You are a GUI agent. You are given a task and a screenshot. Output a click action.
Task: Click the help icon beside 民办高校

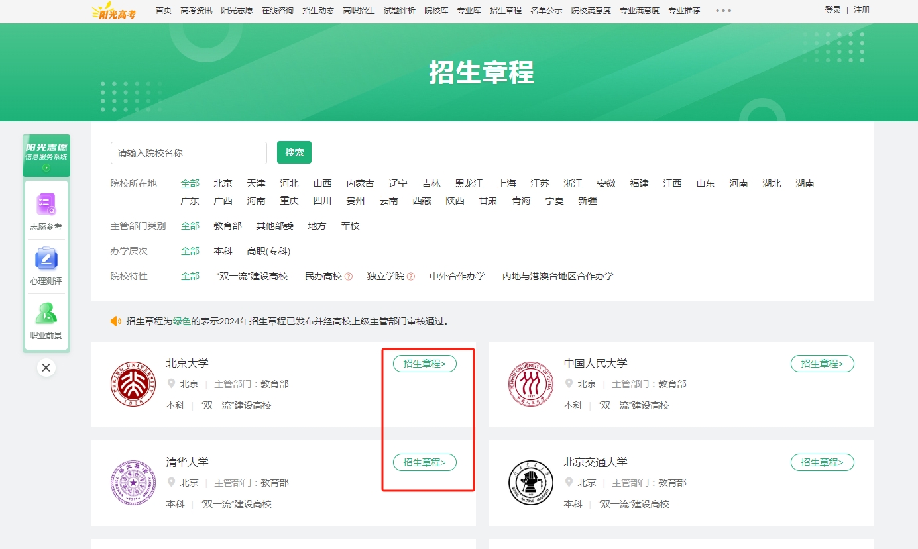point(349,277)
